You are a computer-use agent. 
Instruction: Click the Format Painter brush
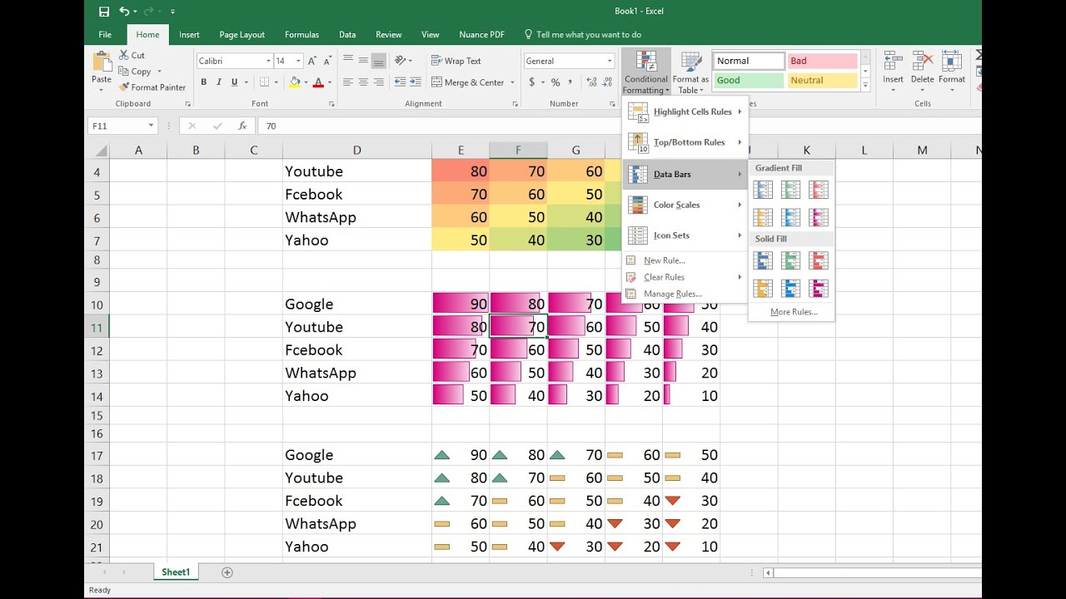(124, 87)
